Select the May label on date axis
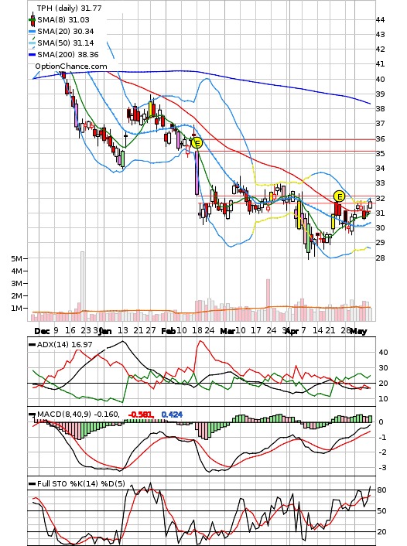Screen dimensions: 407x546 tap(358, 331)
